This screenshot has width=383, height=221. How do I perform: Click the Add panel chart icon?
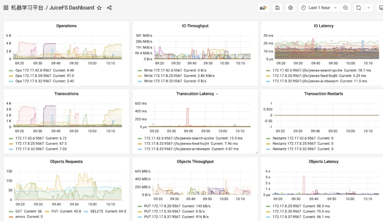(x=263, y=8)
